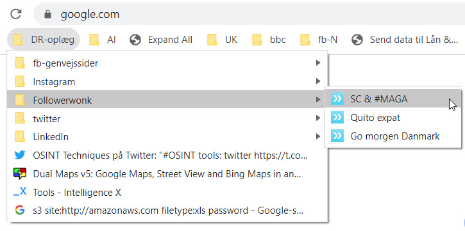Click the globe icon beside Send data til Lån
465x231 pixels.
click(x=357, y=40)
